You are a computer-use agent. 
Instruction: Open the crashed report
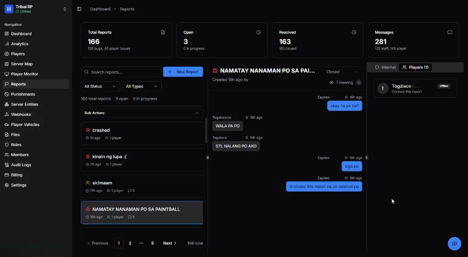142,134
